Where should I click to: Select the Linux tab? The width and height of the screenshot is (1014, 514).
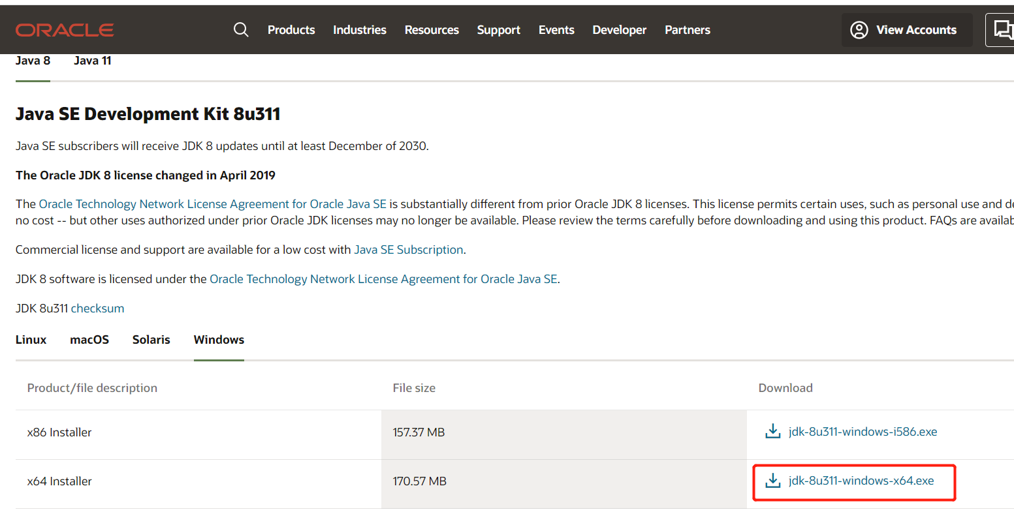31,340
